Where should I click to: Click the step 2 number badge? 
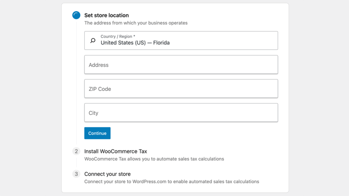coord(76,151)
